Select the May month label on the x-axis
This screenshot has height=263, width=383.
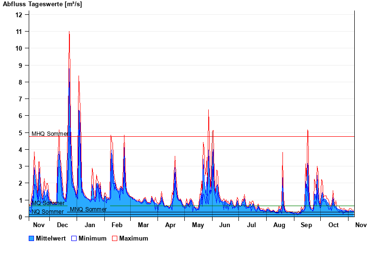(x=198, y=225)
